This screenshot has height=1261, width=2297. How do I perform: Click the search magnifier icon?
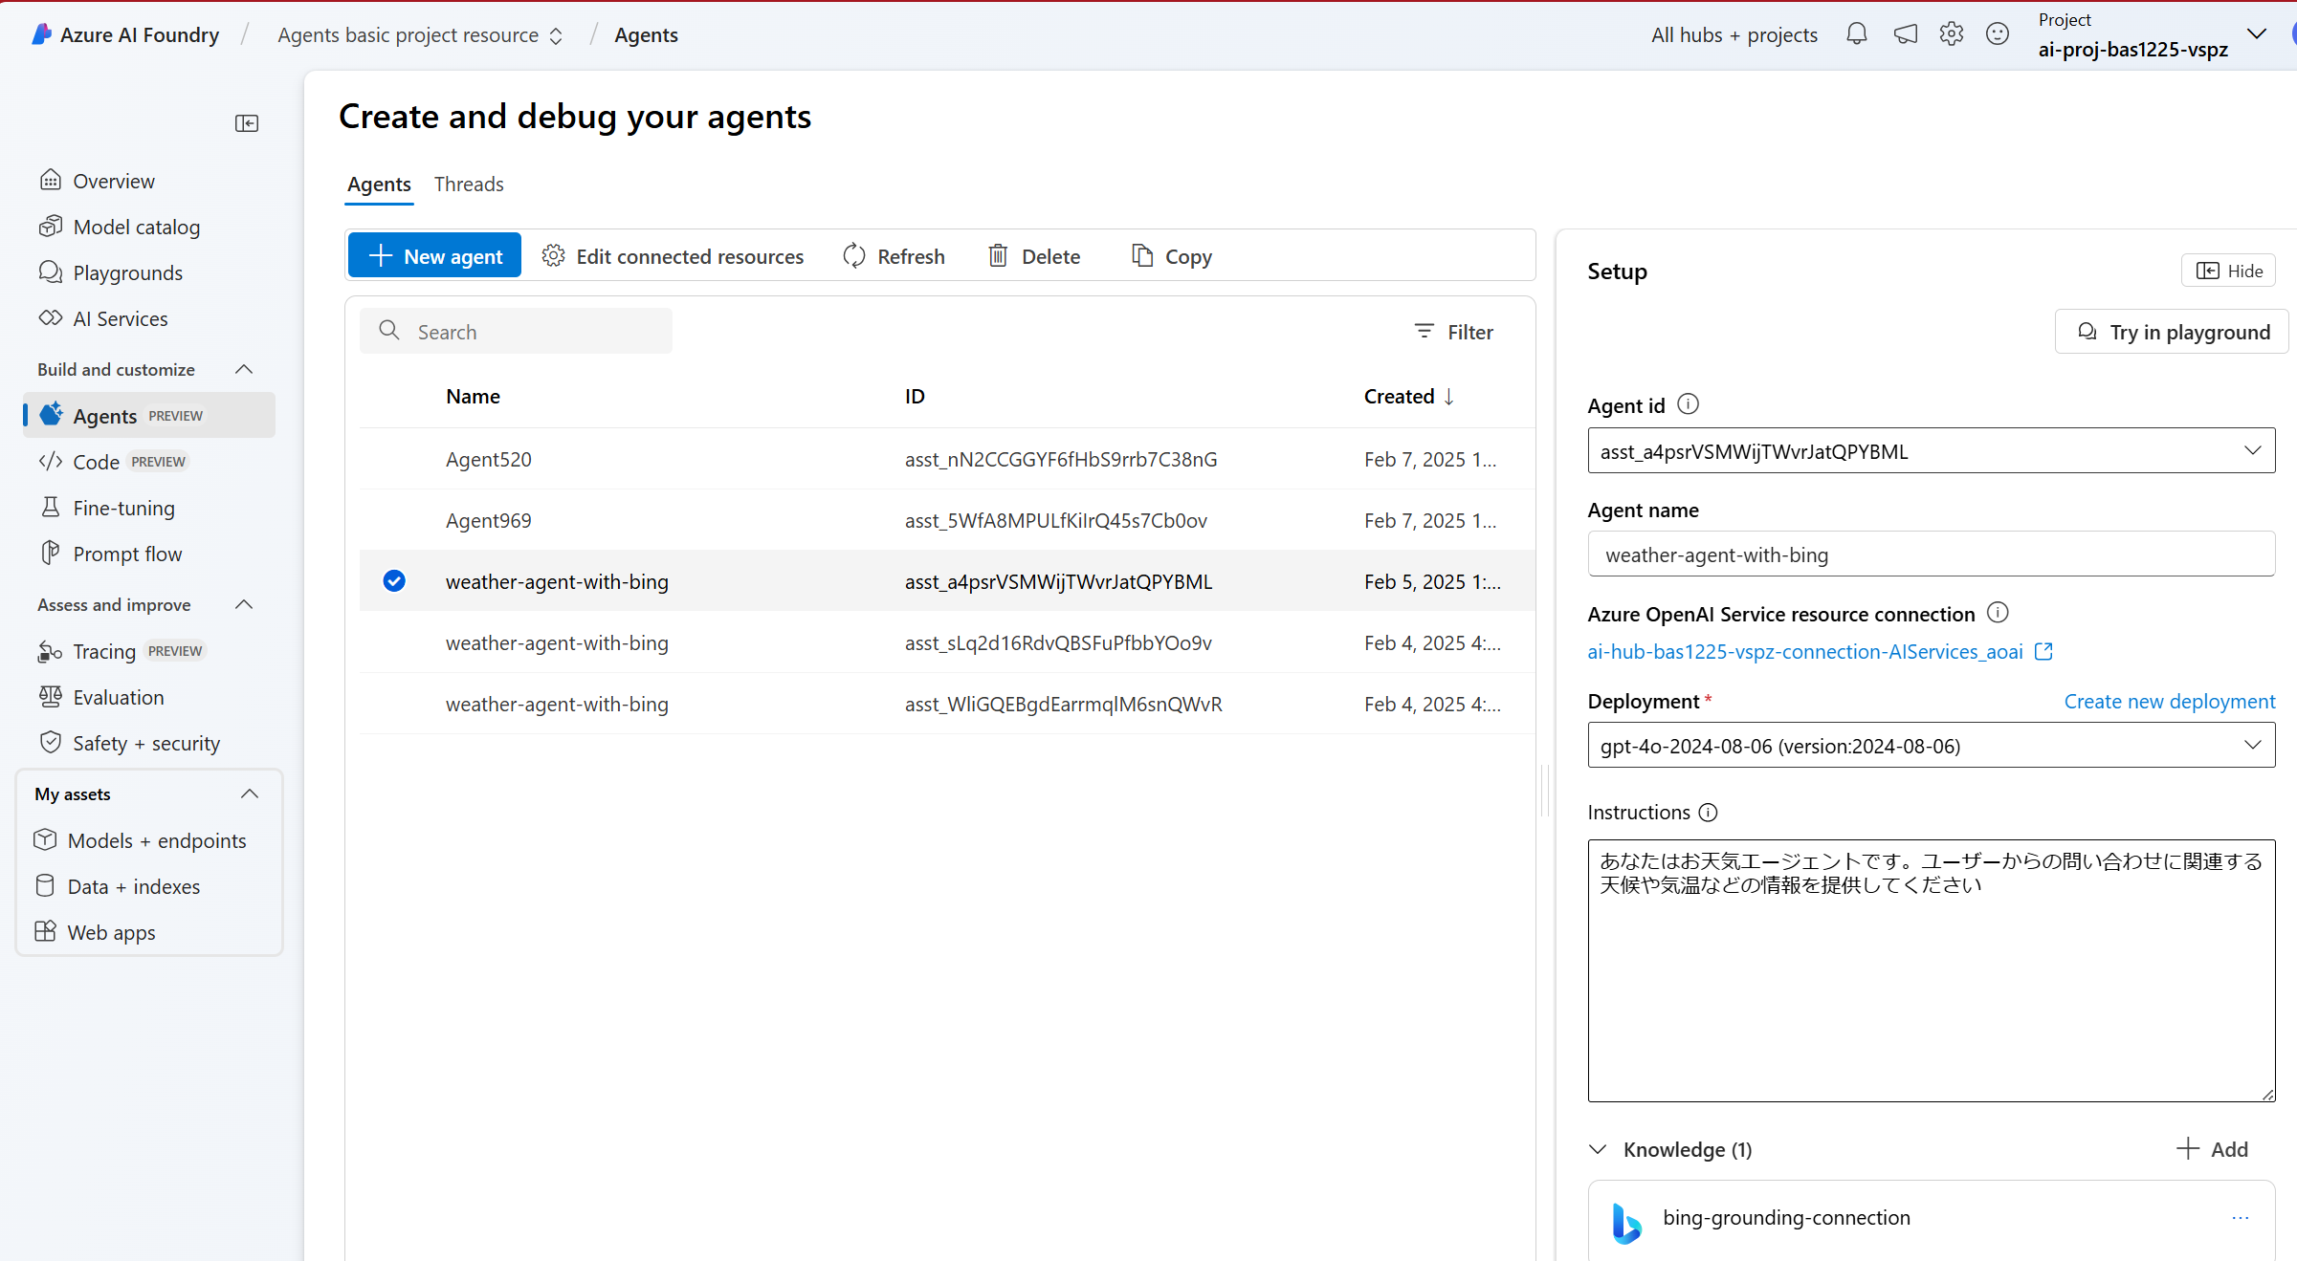point(388,331)
